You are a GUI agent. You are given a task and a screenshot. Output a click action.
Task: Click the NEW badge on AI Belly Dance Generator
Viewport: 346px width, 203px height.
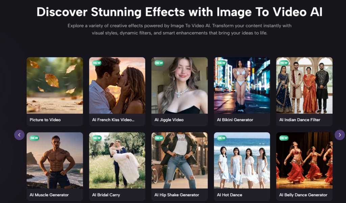pyautogui.click(x=284, y=138)
